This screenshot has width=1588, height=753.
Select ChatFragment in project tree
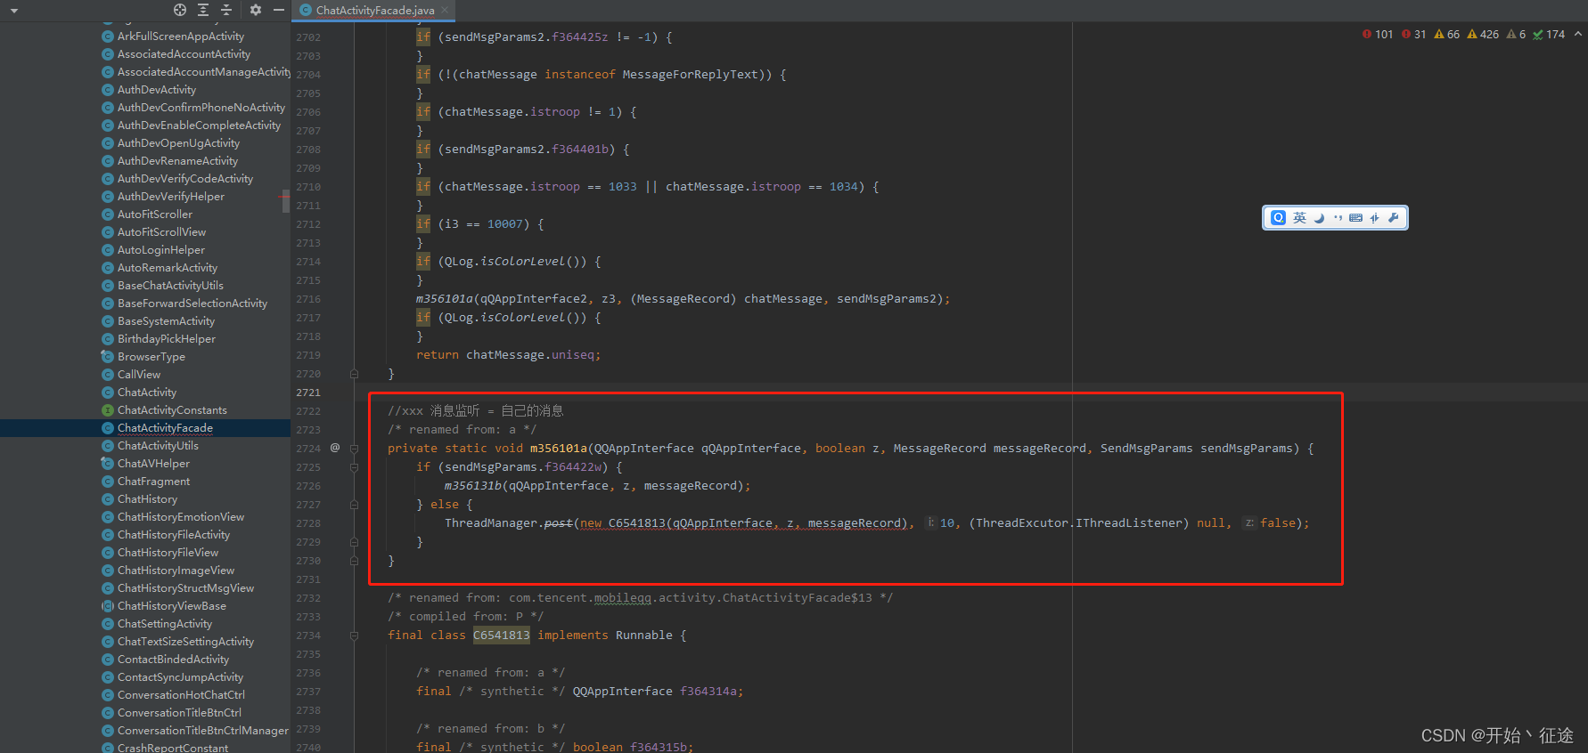(153, 482)
